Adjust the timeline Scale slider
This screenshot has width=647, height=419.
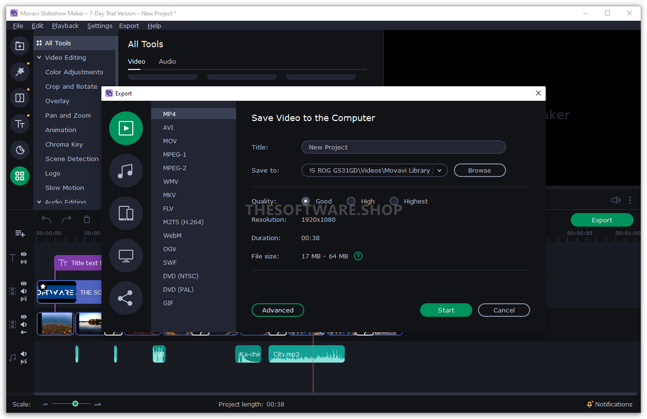point(75,404)
